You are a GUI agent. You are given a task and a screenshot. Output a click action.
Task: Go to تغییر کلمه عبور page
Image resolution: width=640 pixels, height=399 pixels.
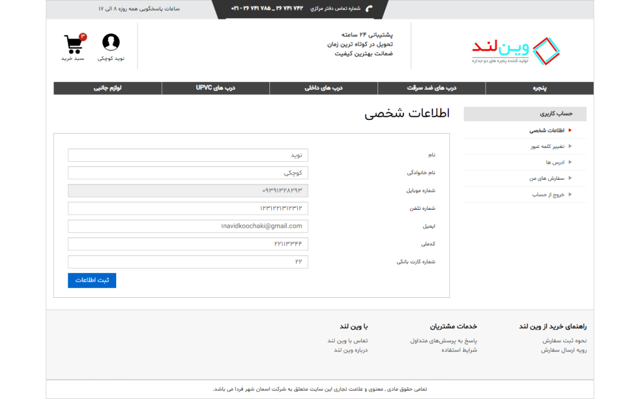(547, 147)
